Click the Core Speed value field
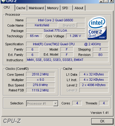 (41, 74)
